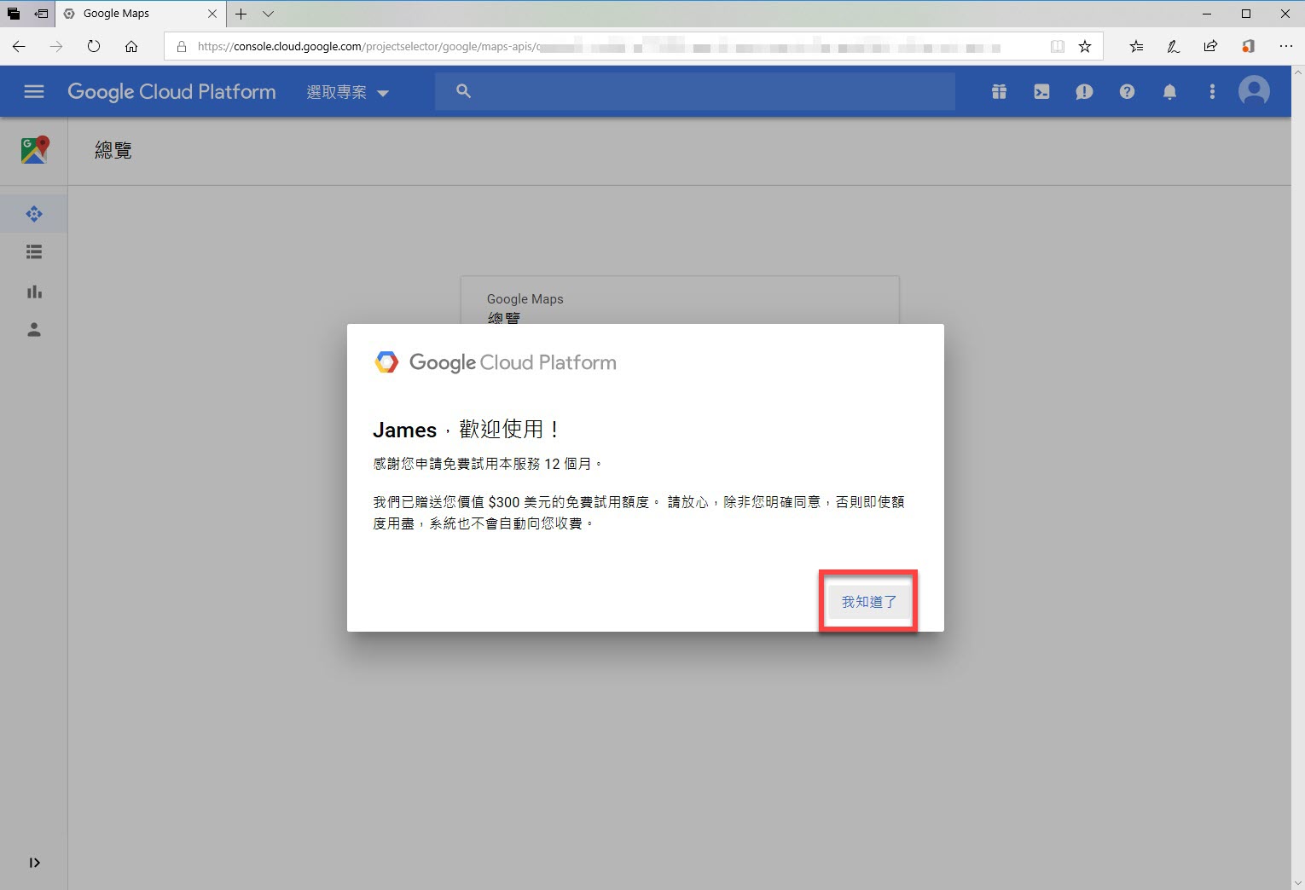Click the set tabs aside icon
The width and height of the screenshot is (1305, 890).
[41, 14]
